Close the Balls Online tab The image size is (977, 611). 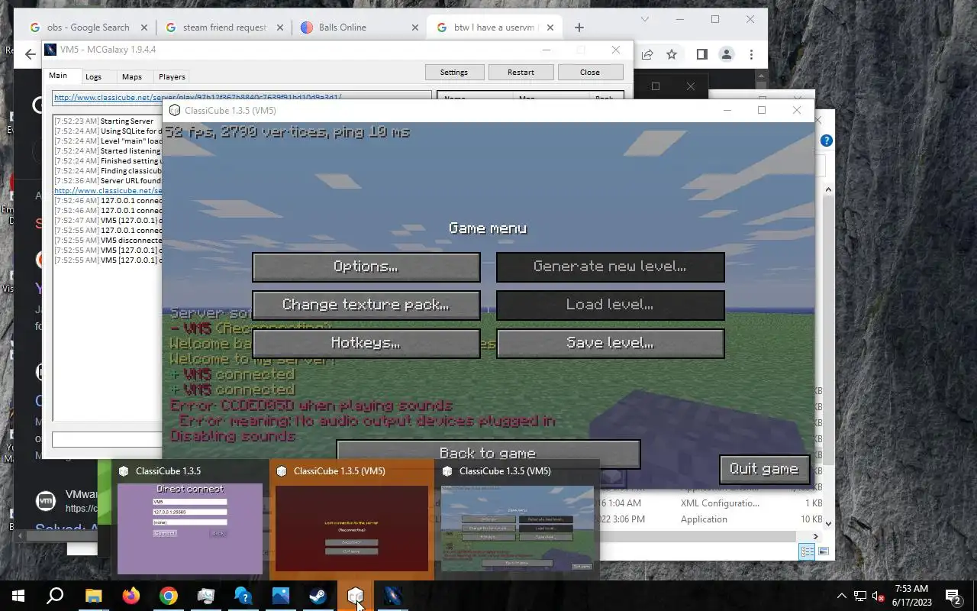415,27
